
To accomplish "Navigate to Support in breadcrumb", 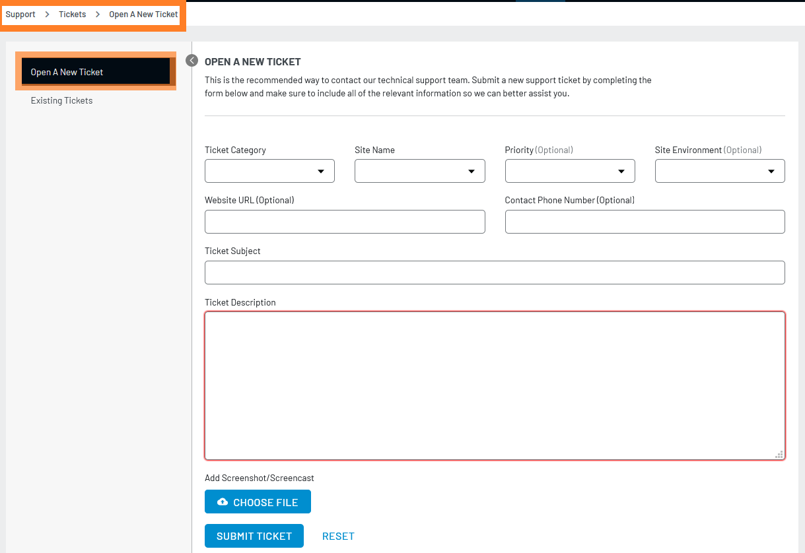I will tap(20, 15).
